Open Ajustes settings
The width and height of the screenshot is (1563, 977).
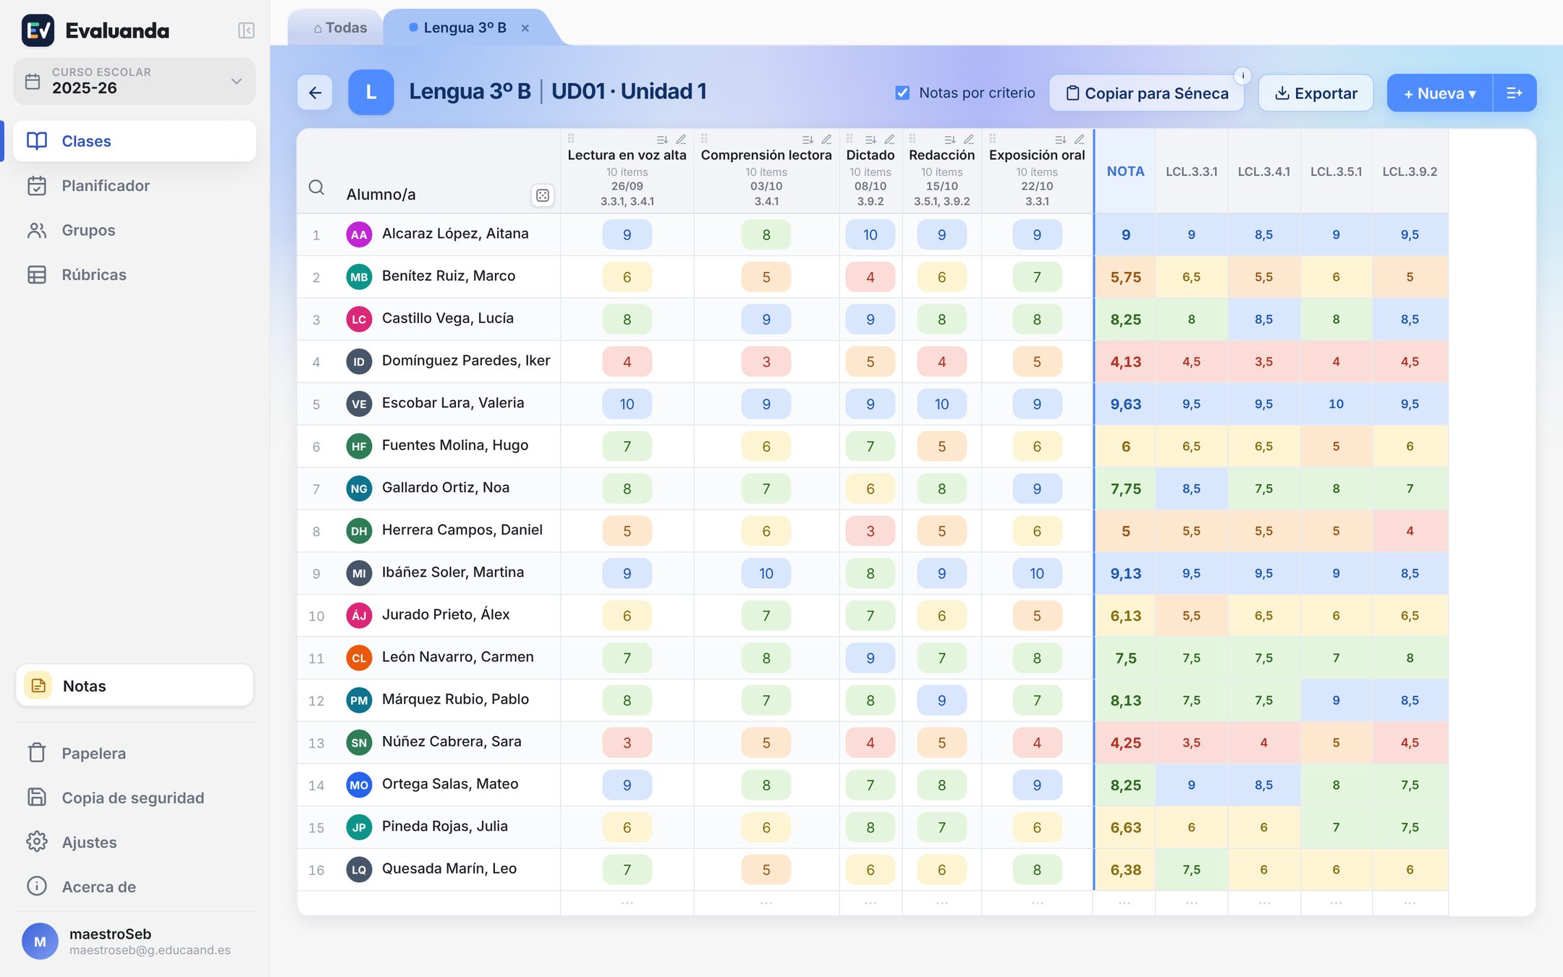click(x=135, y=842)
